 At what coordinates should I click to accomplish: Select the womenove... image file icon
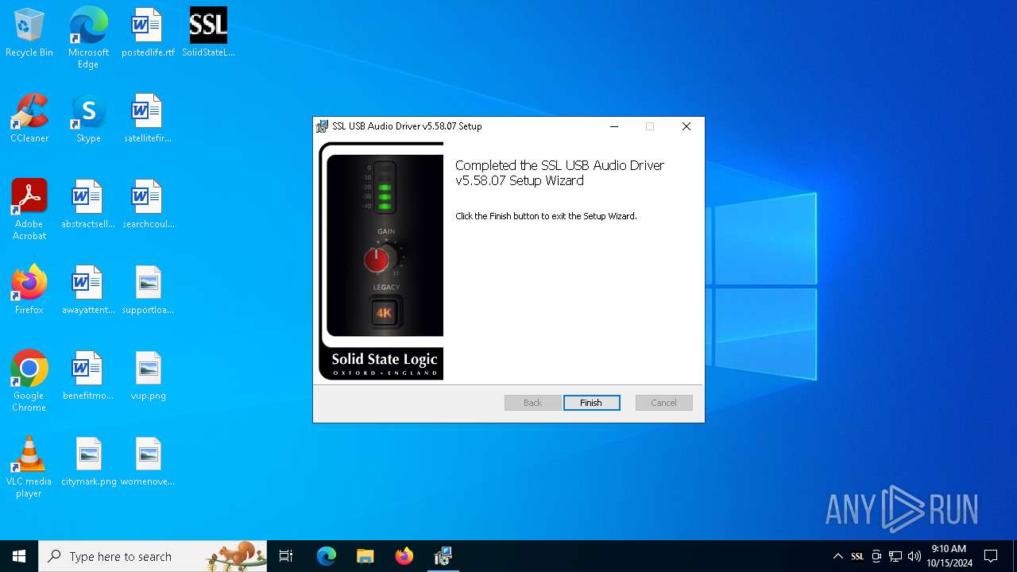[148, 462]
